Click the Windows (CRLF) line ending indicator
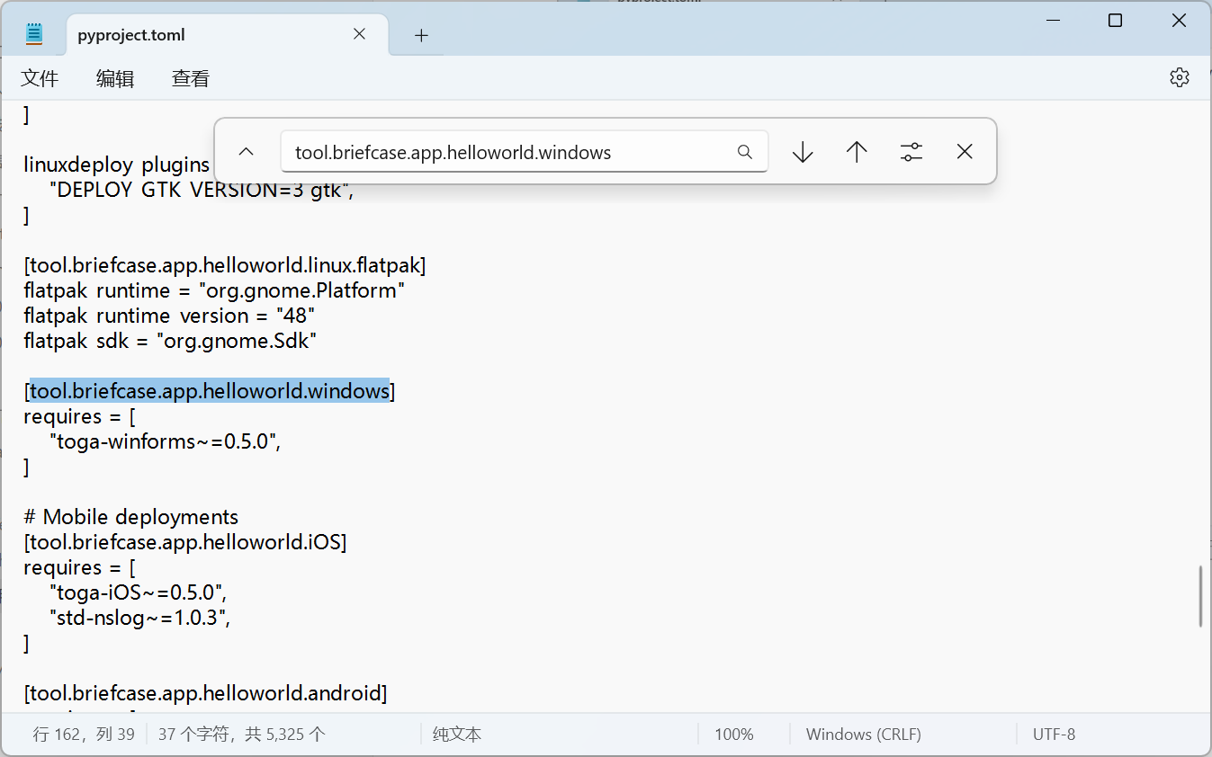The image size is (1212, 757). 864,735
